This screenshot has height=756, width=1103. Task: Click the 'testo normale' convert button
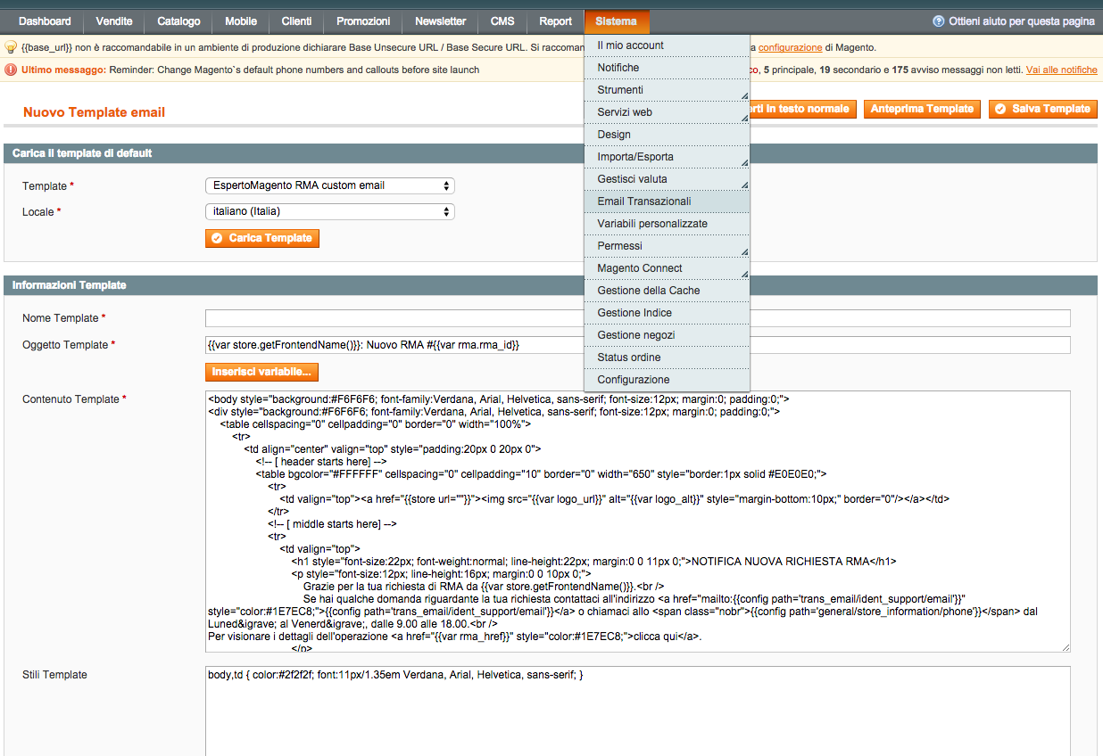[x=803, y=109]
